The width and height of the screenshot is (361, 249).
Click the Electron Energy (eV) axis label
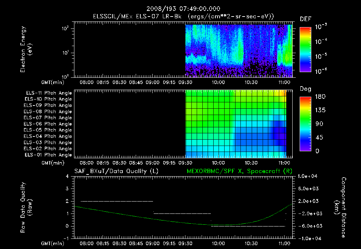[26, 49]
